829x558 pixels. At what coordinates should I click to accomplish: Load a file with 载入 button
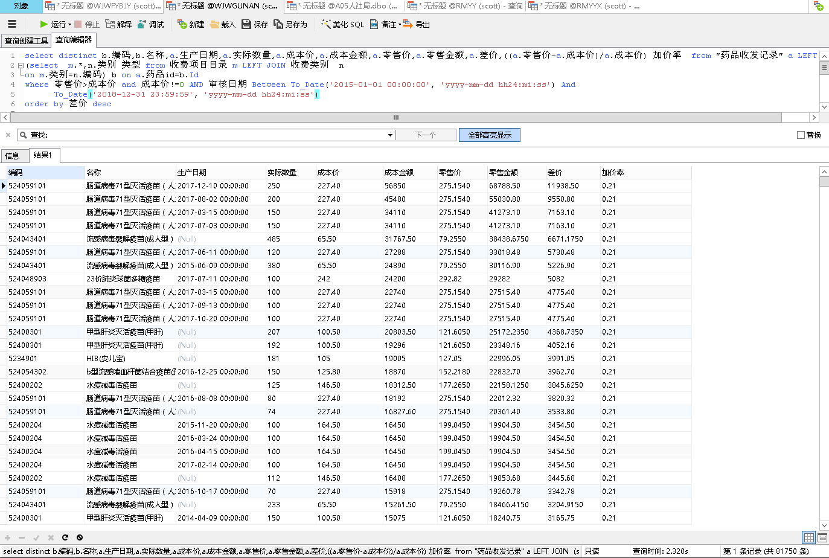coord(223,24)
